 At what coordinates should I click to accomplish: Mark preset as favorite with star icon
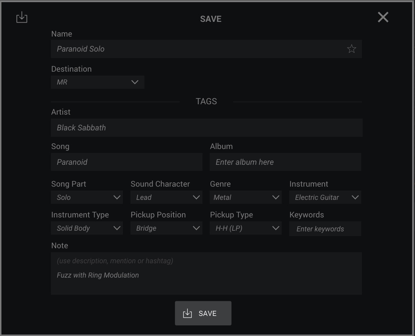[x=352, y=49]
